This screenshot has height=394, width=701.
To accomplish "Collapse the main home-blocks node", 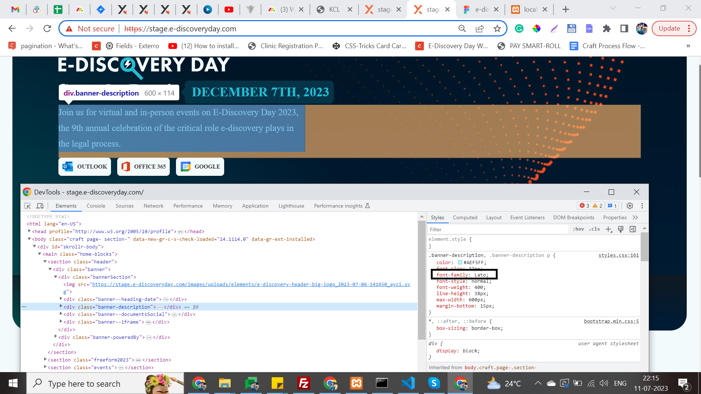I will [x=39, y=254].
